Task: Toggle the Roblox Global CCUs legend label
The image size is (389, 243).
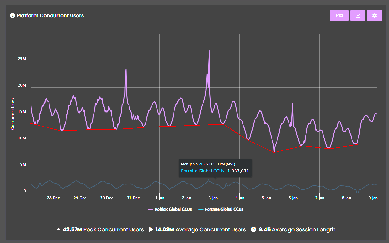Action: [x=173, y=209]
